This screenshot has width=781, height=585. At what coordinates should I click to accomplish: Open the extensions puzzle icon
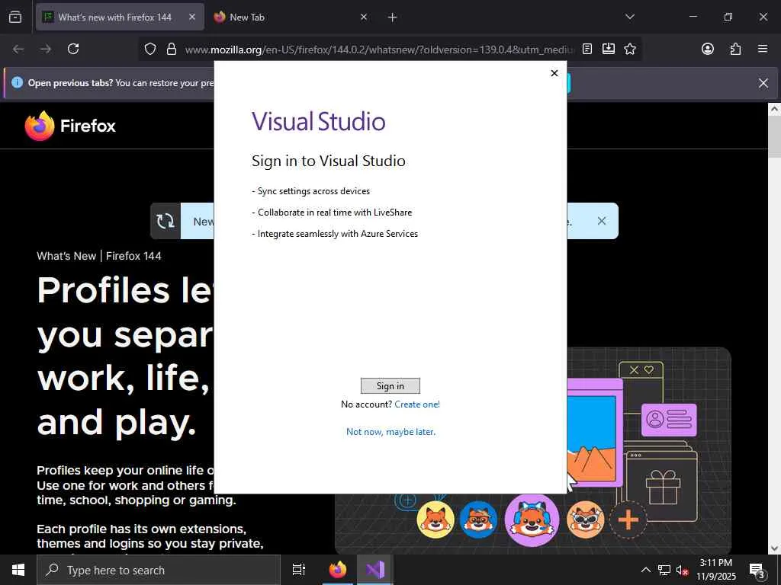(735, 49)
